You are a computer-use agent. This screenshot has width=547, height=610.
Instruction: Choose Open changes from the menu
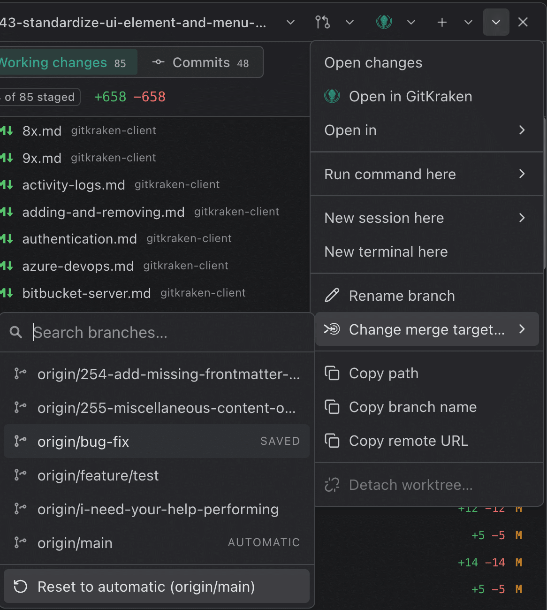point(427,62)
